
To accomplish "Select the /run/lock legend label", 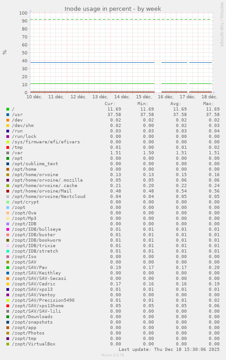I will (x=24, y=137).
